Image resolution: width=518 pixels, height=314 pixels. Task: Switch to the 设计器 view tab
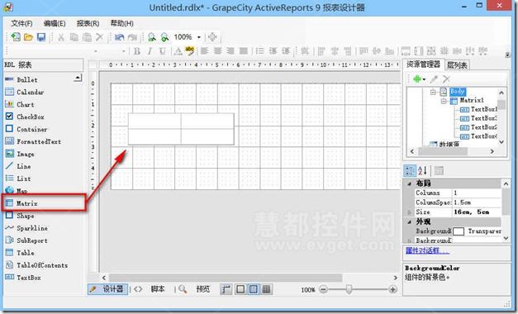107,289
